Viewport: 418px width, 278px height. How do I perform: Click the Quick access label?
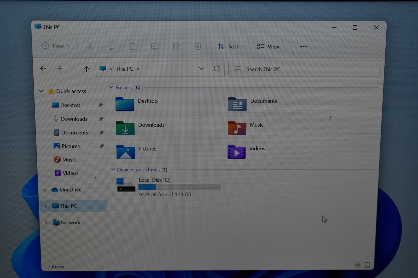[71, 91]
